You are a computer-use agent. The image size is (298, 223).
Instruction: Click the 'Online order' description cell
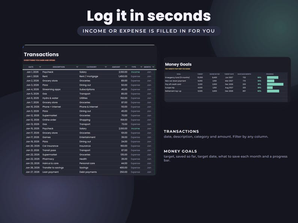pyautogui.click(x=49, y=120)
